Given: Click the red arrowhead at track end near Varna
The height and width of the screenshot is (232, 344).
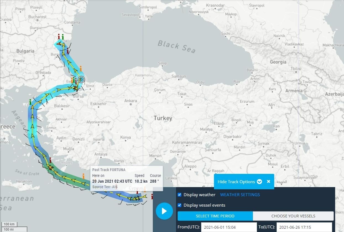Looking at the screenshot, I should click(59, 43).
